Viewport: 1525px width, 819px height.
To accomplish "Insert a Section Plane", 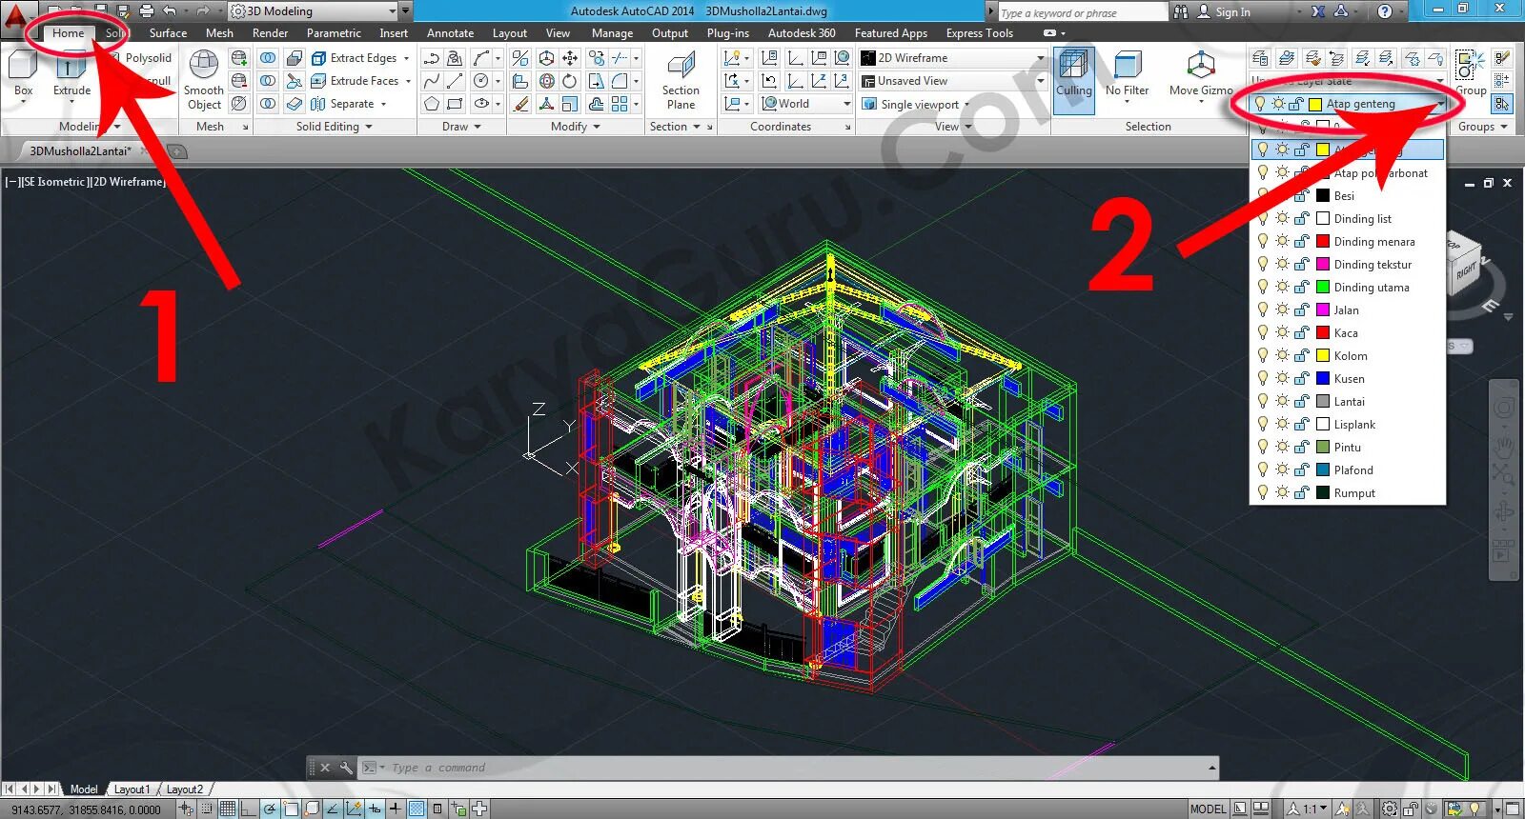I will coord(681,80).
